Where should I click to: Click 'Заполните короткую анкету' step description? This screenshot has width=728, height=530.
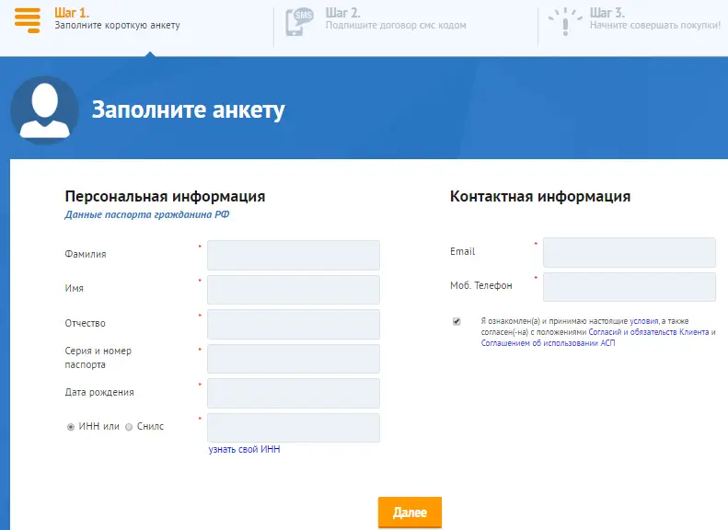(117, 26)
